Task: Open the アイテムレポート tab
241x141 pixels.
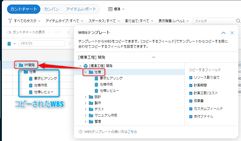Action: tap(81, 9)
